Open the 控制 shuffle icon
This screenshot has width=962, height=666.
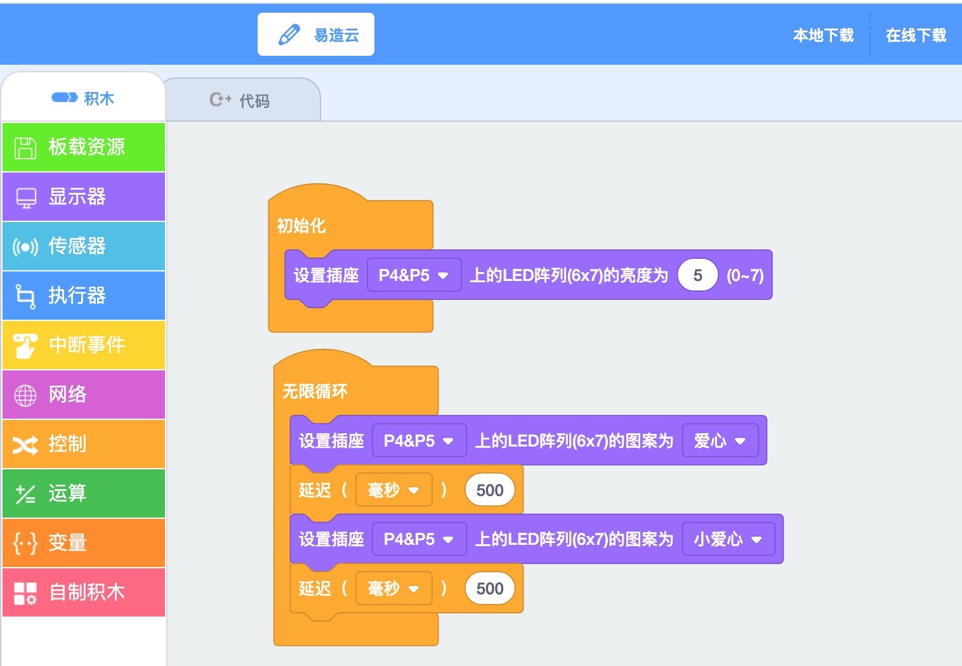coord(25,445)
